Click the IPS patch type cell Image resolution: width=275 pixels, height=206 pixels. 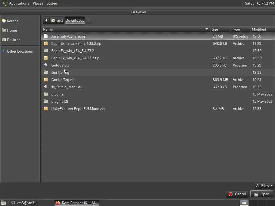coord(240,36)
